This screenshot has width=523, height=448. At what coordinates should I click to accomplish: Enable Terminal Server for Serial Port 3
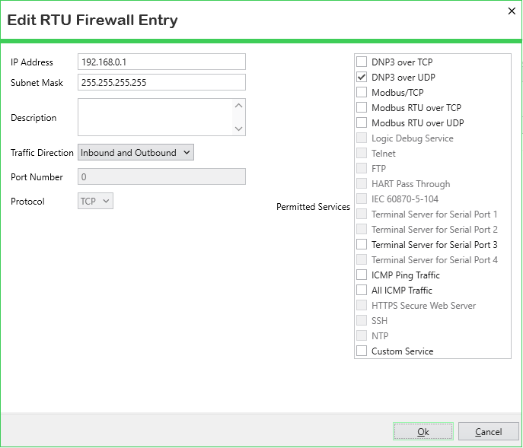(x=362, y=245)
